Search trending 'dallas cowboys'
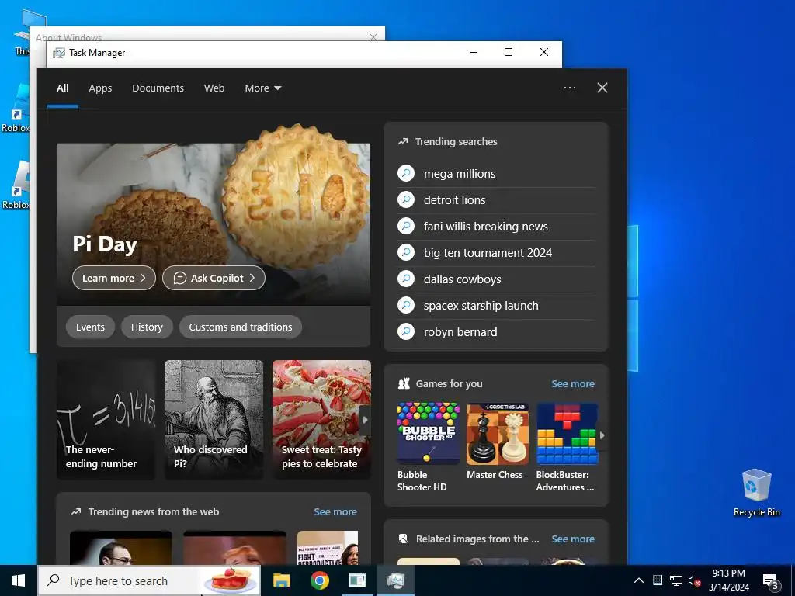 click(x=463, y=279)
